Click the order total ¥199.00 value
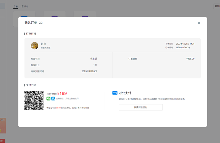Viewport: 220px width, 143px height. coord(190,59)
